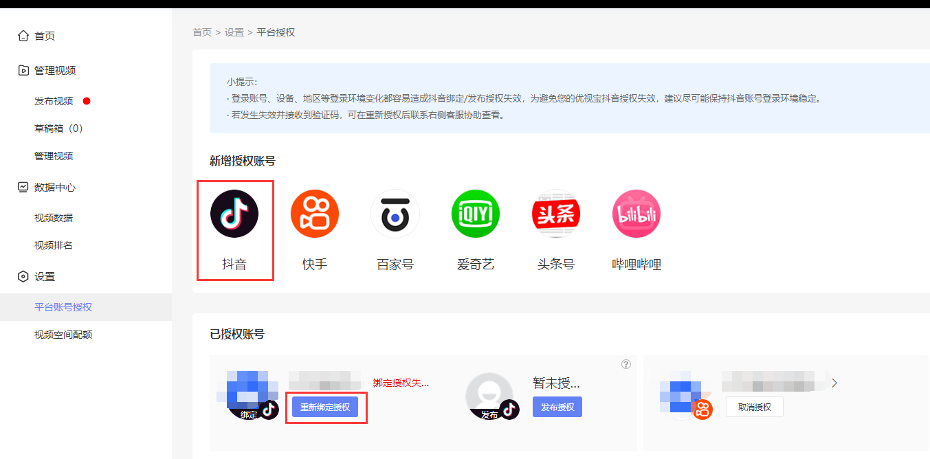This screenshot has height=459, width=930.
Task: Select the 哔哩哔哩 platform logo
Action: click(x=636, y=214)
